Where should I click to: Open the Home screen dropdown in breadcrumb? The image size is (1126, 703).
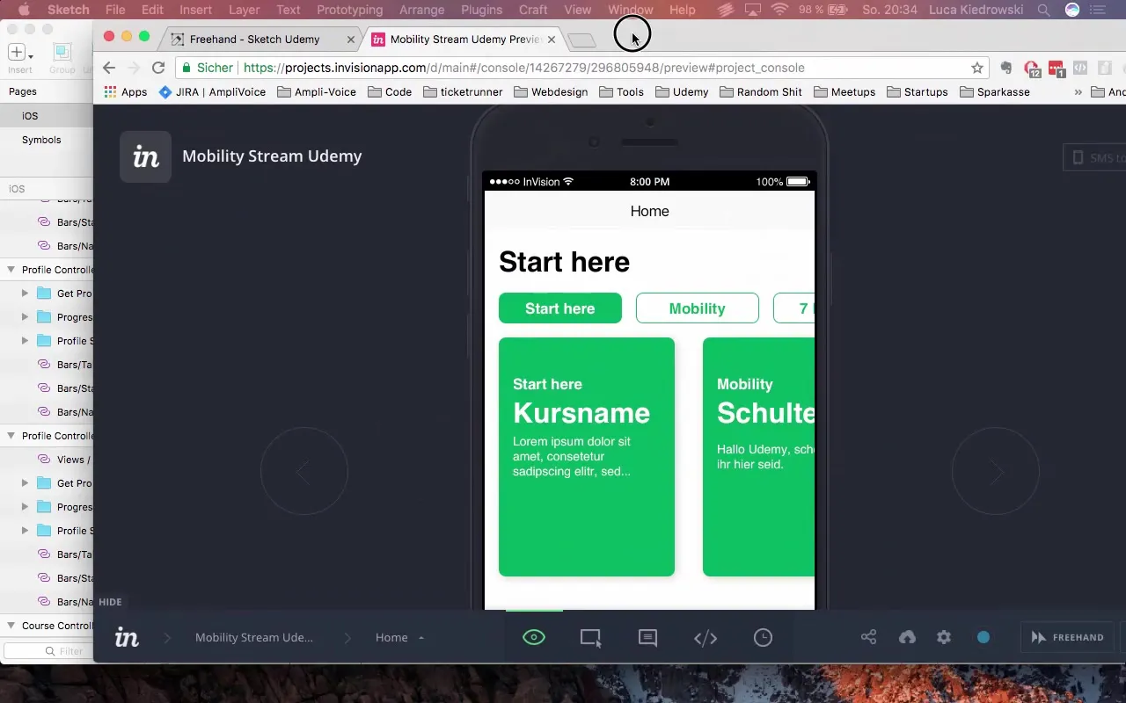pyautogui.click(x=399, y=637)
